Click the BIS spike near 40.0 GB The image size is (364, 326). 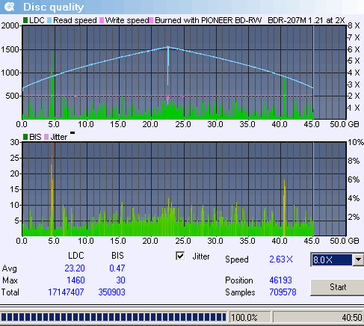[284, 208]
